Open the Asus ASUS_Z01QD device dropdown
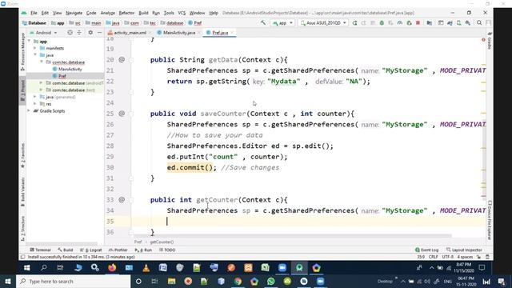The image size is (512, 288). [x=323, y=23]
